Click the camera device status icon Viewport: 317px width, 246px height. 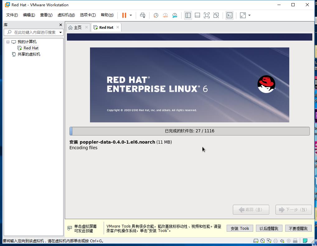point(289,241)
